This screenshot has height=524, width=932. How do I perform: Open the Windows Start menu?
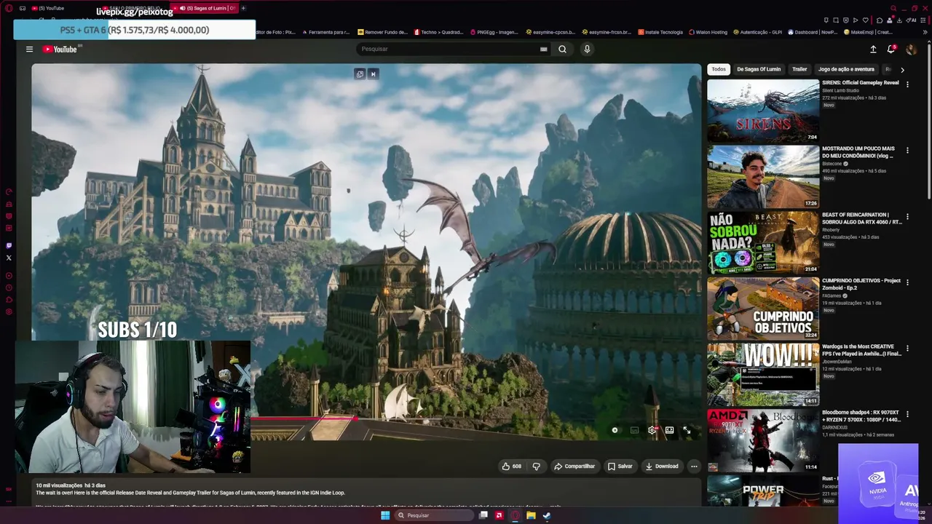pyautogui.click(x=385, y=515)
